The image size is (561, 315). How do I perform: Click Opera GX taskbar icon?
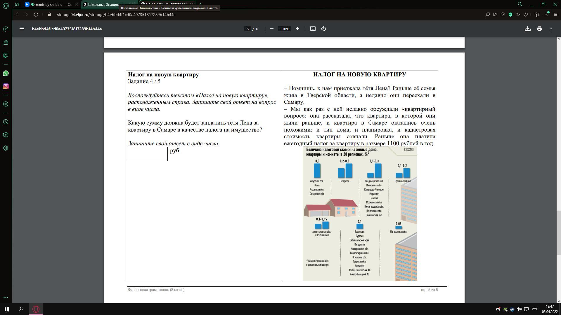point(36,309)
